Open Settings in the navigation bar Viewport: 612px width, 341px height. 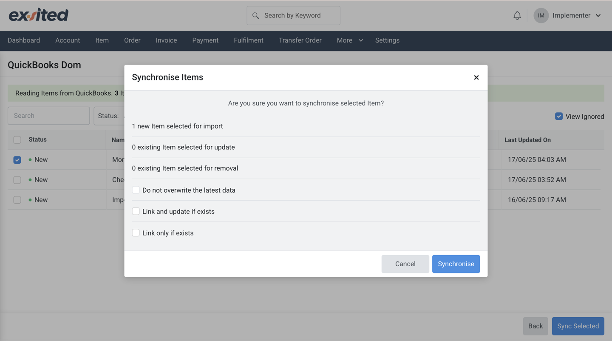[387, 40]
